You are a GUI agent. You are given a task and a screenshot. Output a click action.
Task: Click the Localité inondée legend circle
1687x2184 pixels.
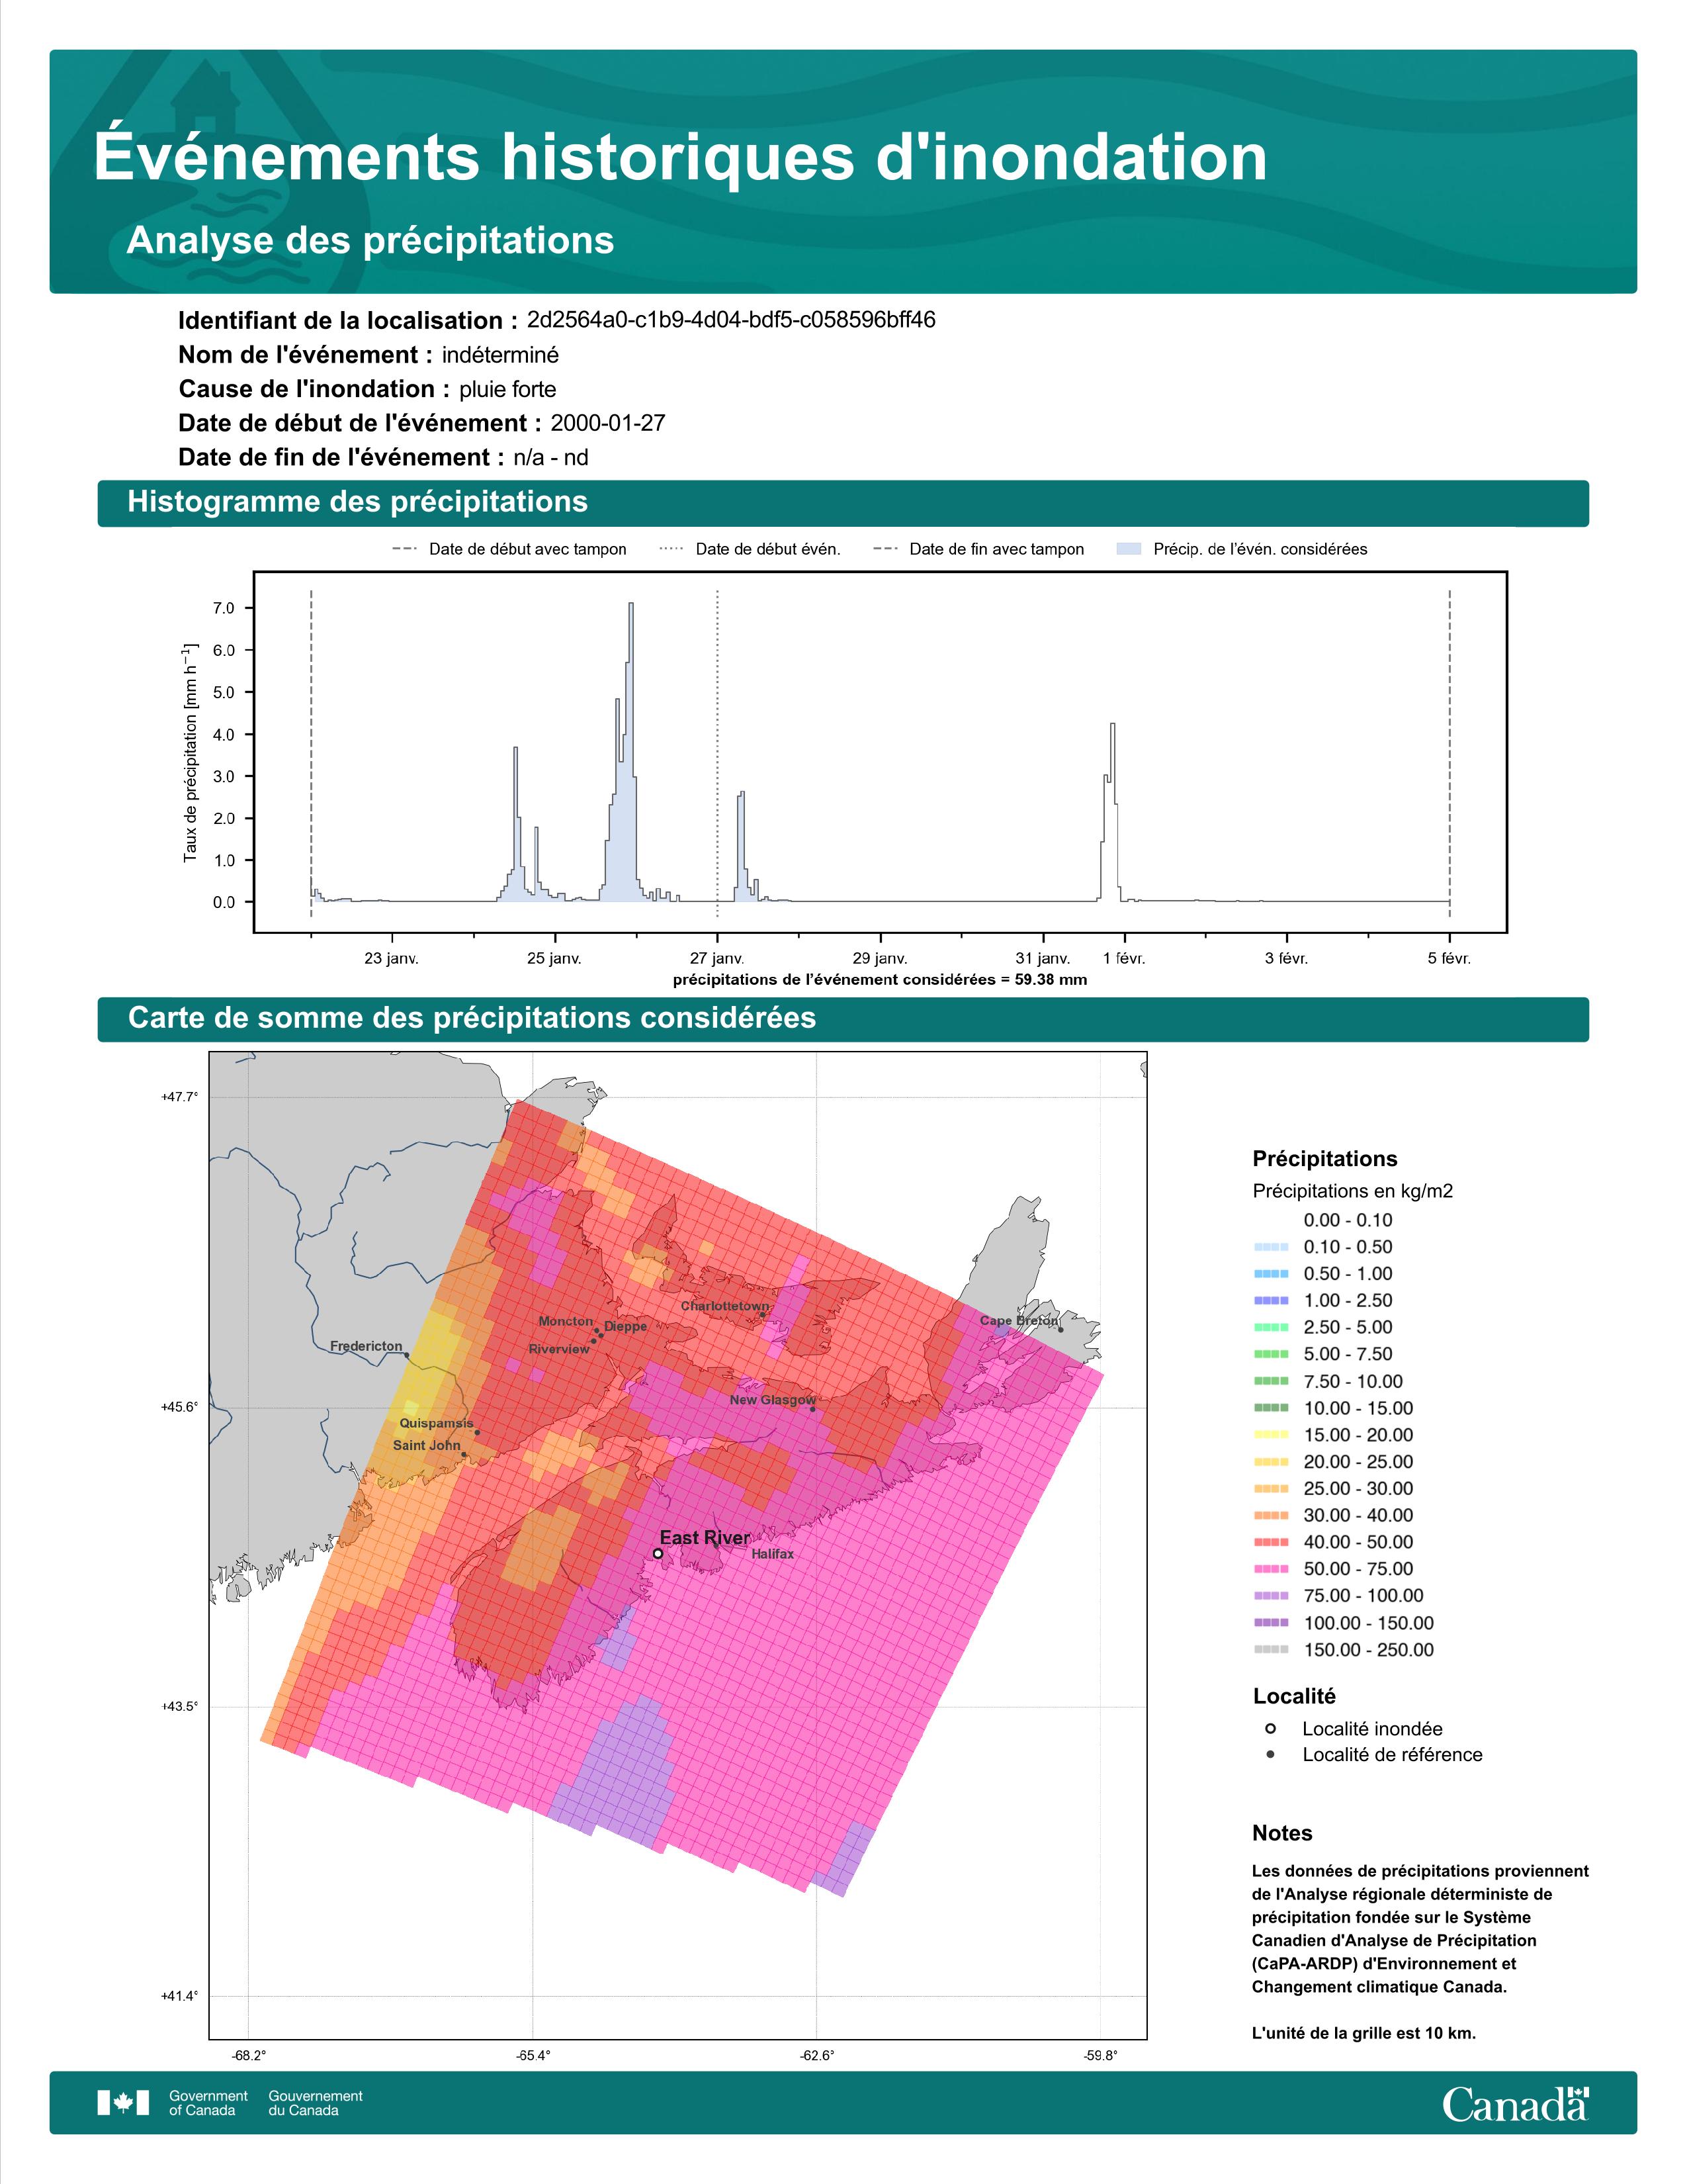1270,1728
